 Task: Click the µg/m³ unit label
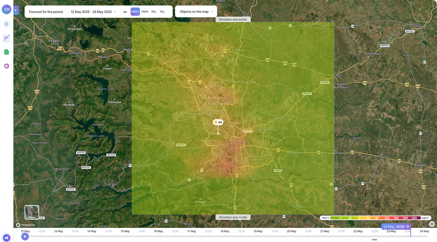click(x=426, y=218)
